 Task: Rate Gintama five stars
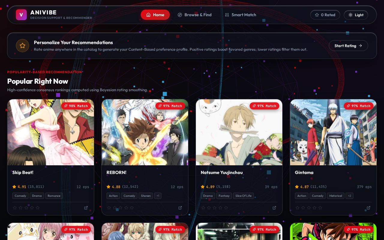[x=320, y=208]
